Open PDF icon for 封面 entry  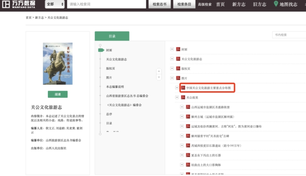[178, 49]
